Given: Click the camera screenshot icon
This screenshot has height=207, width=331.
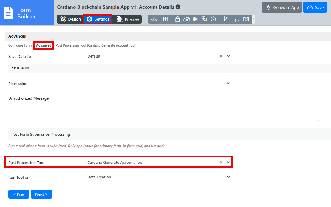Looking at the screenshot, I should (246, 19).
